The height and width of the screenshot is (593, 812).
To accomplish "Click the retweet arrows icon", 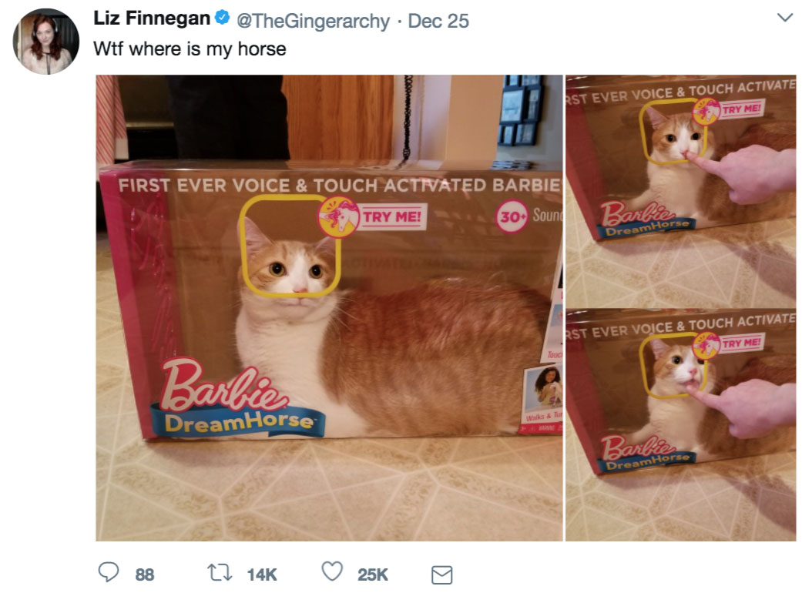I will coord(220,574).
